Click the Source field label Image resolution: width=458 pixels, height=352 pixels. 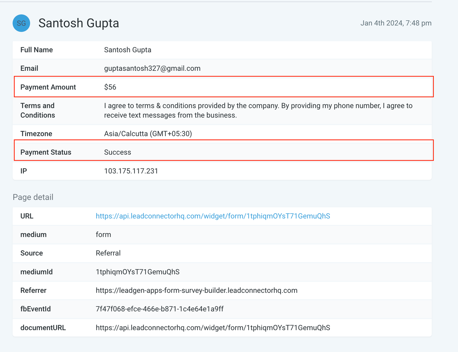(x=32, y=253)
